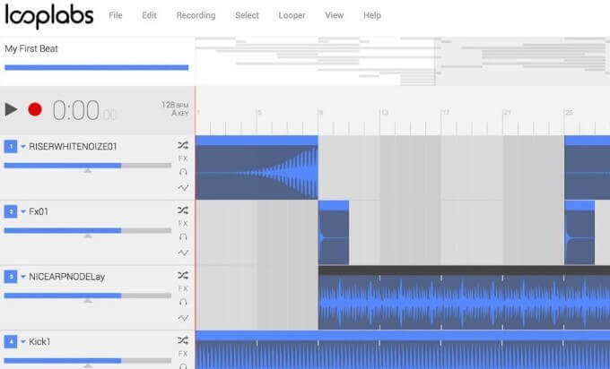The image size is (610, 369).
Task: Adjust the NICEARPNODELay volume slider
Action: [x=88, y=296]
